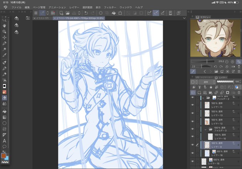This screenshot has width=242, height=169.
Task: Select the Move layer tool
Action: pyautogui.click(x=4, y=37)
